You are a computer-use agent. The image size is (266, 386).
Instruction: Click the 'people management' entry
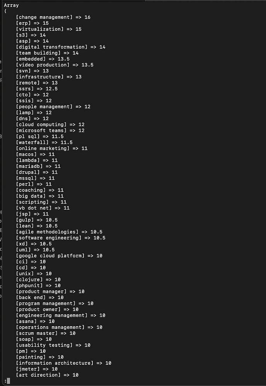coord(53,107)
